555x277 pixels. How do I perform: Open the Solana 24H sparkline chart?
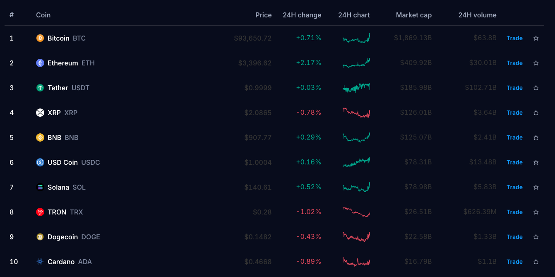356,187
